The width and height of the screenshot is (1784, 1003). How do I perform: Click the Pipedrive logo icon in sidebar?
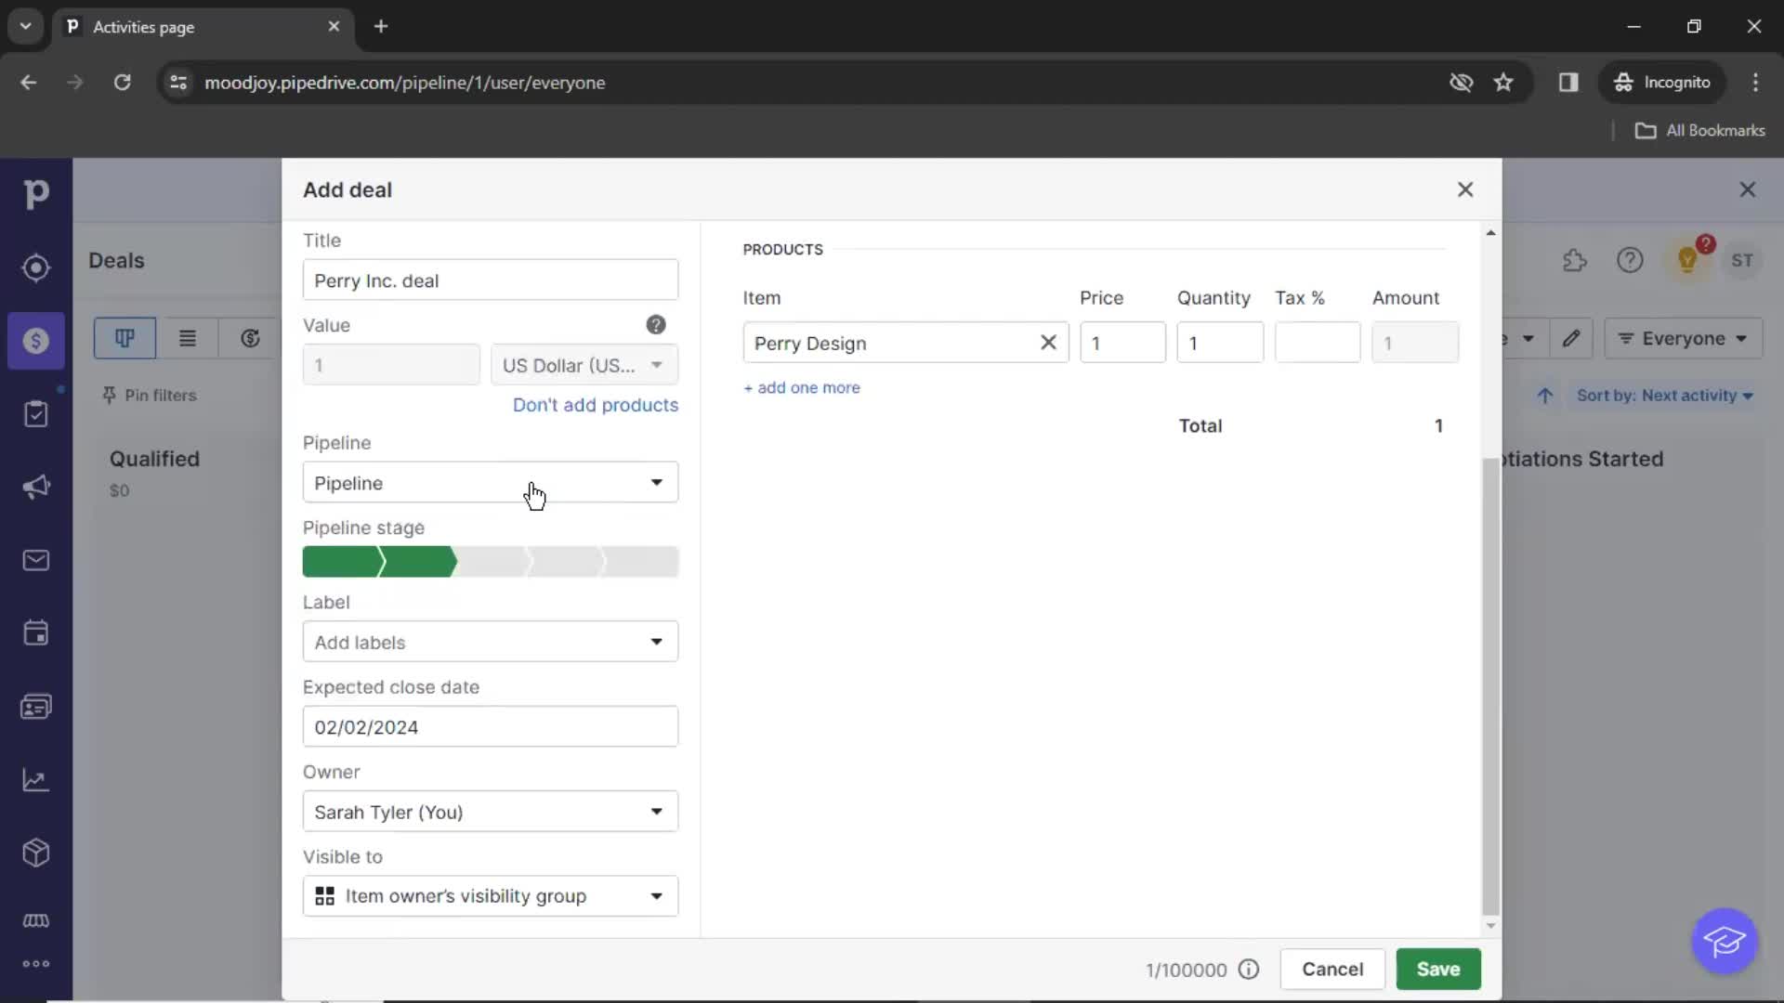point(35,193)
